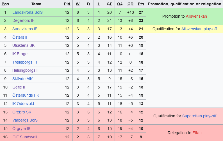Open Utsiktens BK team link

pyautogui.click(x=24, y=45)
